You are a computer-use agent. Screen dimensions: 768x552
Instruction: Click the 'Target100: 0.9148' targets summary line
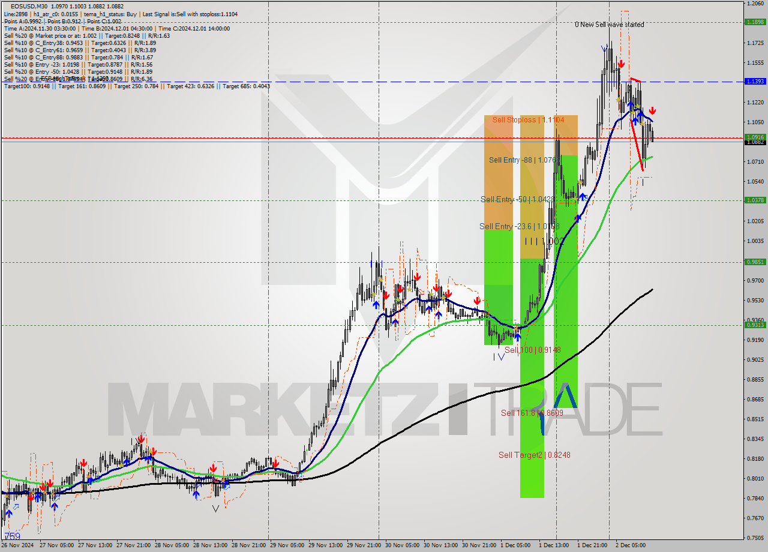click(137, 86)
